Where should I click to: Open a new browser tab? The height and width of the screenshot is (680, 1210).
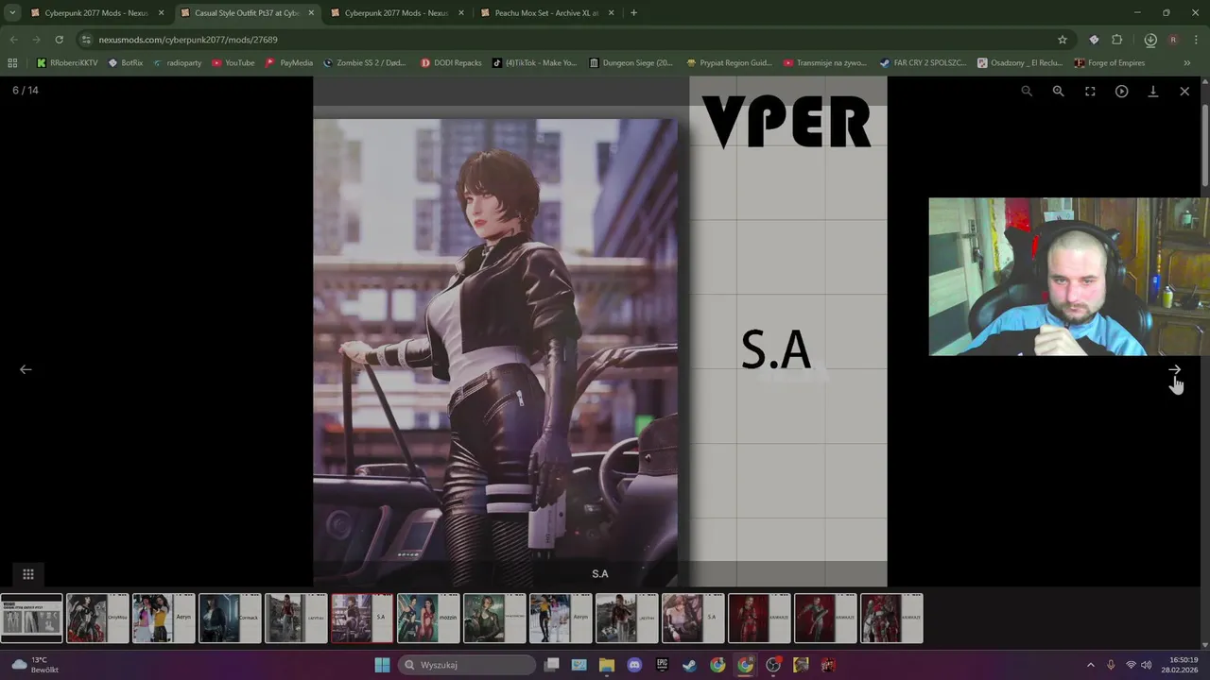[x=633, y=13]
